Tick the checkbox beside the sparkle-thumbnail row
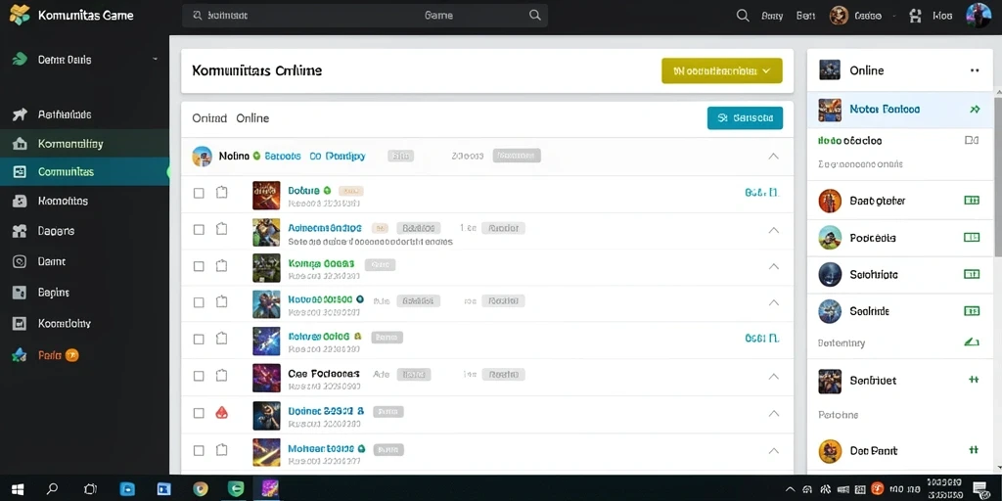The height and width of the screenshot is (501, 1002). [199, 340]
